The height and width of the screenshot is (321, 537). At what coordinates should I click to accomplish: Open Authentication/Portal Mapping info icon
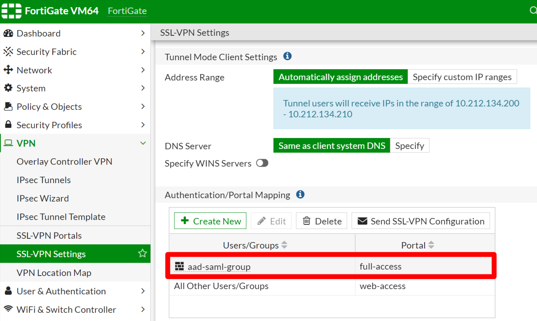coord(300,195)
